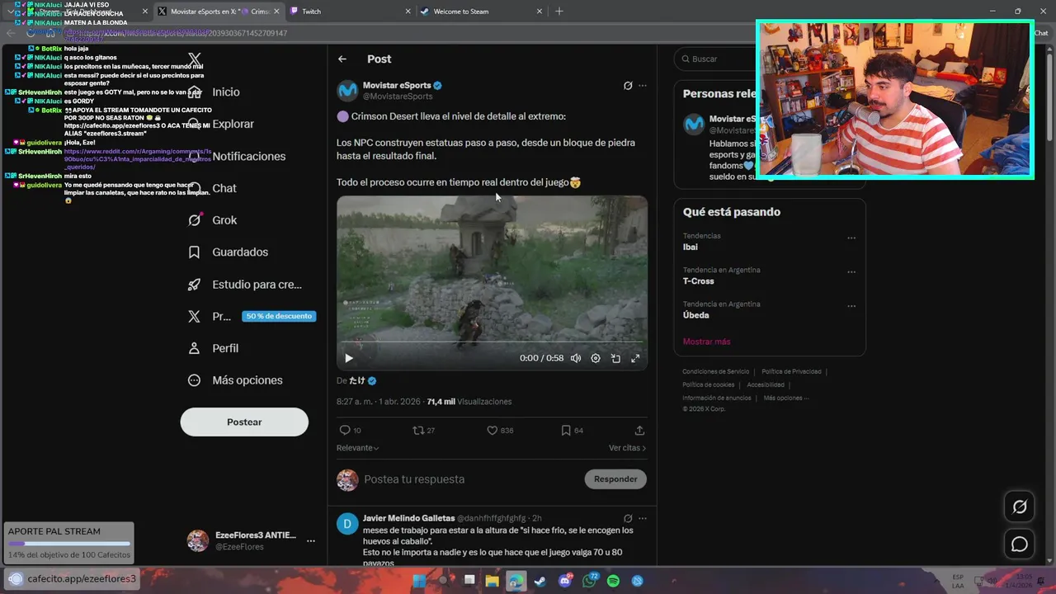Image resolution: width=1056 pixels, height=594 pixels.
Task: Open a new browser tab
Action: click(559, 12)
